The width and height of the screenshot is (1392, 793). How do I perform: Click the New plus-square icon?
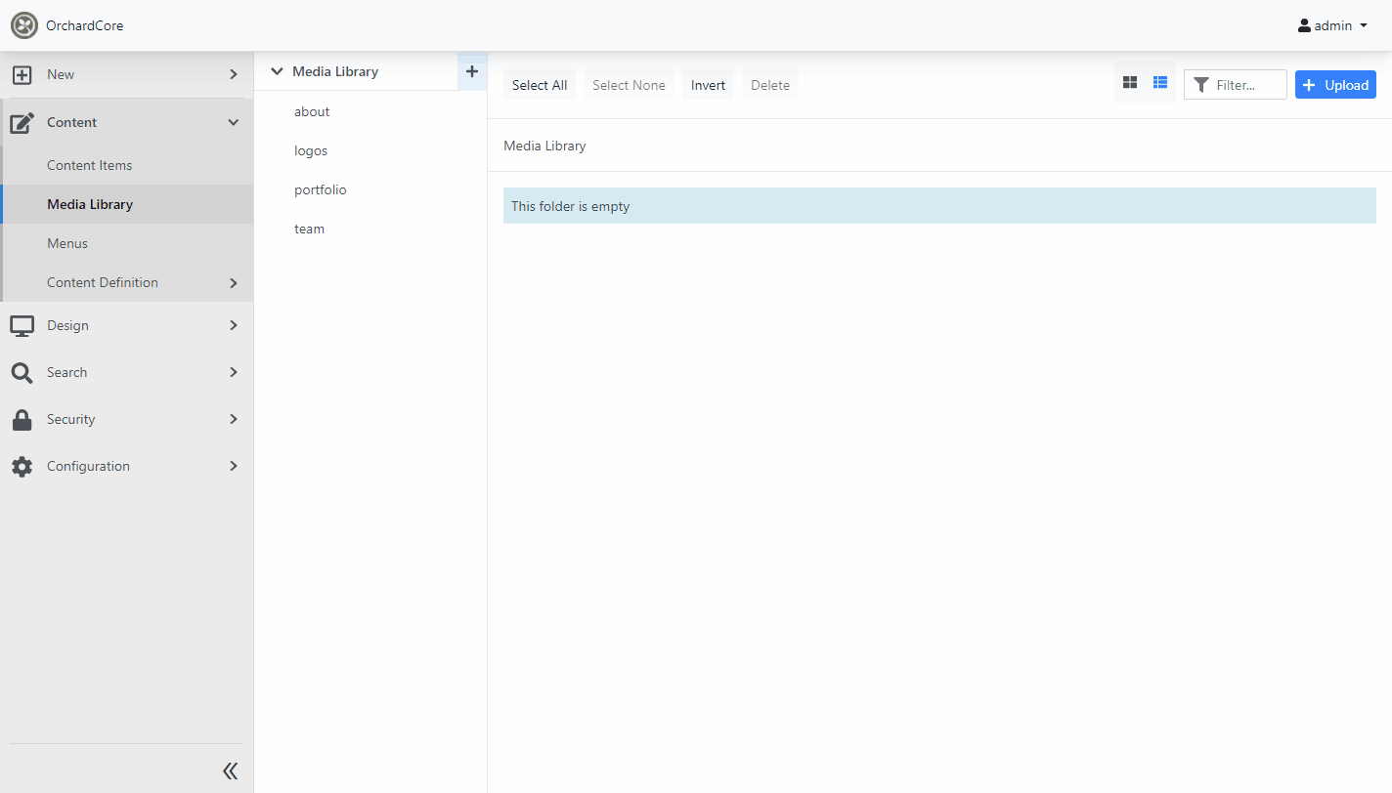click(22, 74)
